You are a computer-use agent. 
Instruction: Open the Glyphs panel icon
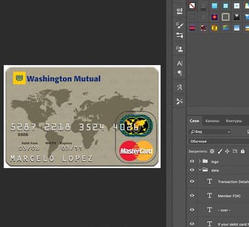pyautogui.click(x=179, y=87)
